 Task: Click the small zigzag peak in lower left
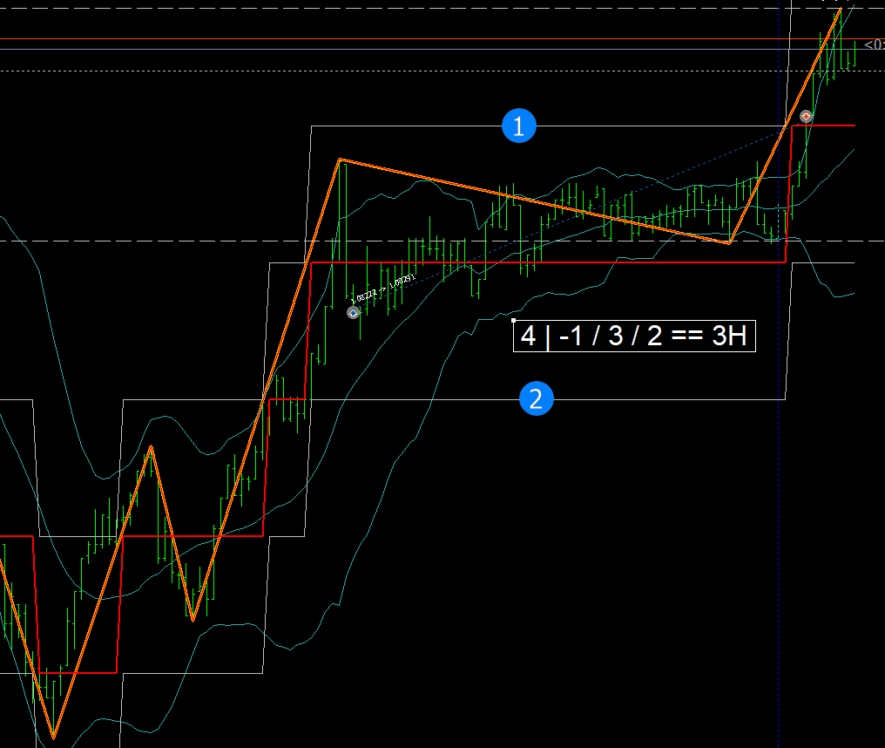152,446
